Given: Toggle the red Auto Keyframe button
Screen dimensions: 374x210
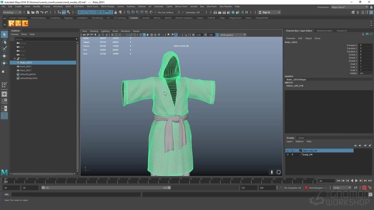Looking at the screenshot, I should coord(364,188).
